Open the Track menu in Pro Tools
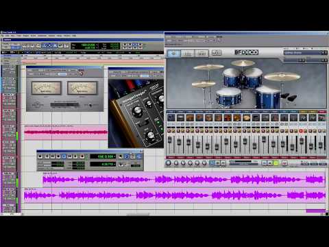This screenshot has width=329, height=247. (19, 36)
